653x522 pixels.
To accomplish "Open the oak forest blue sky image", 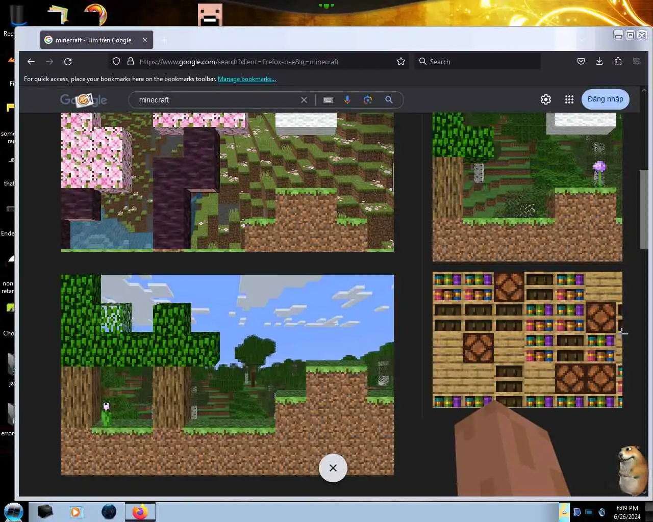I will [x=228, y=375].
